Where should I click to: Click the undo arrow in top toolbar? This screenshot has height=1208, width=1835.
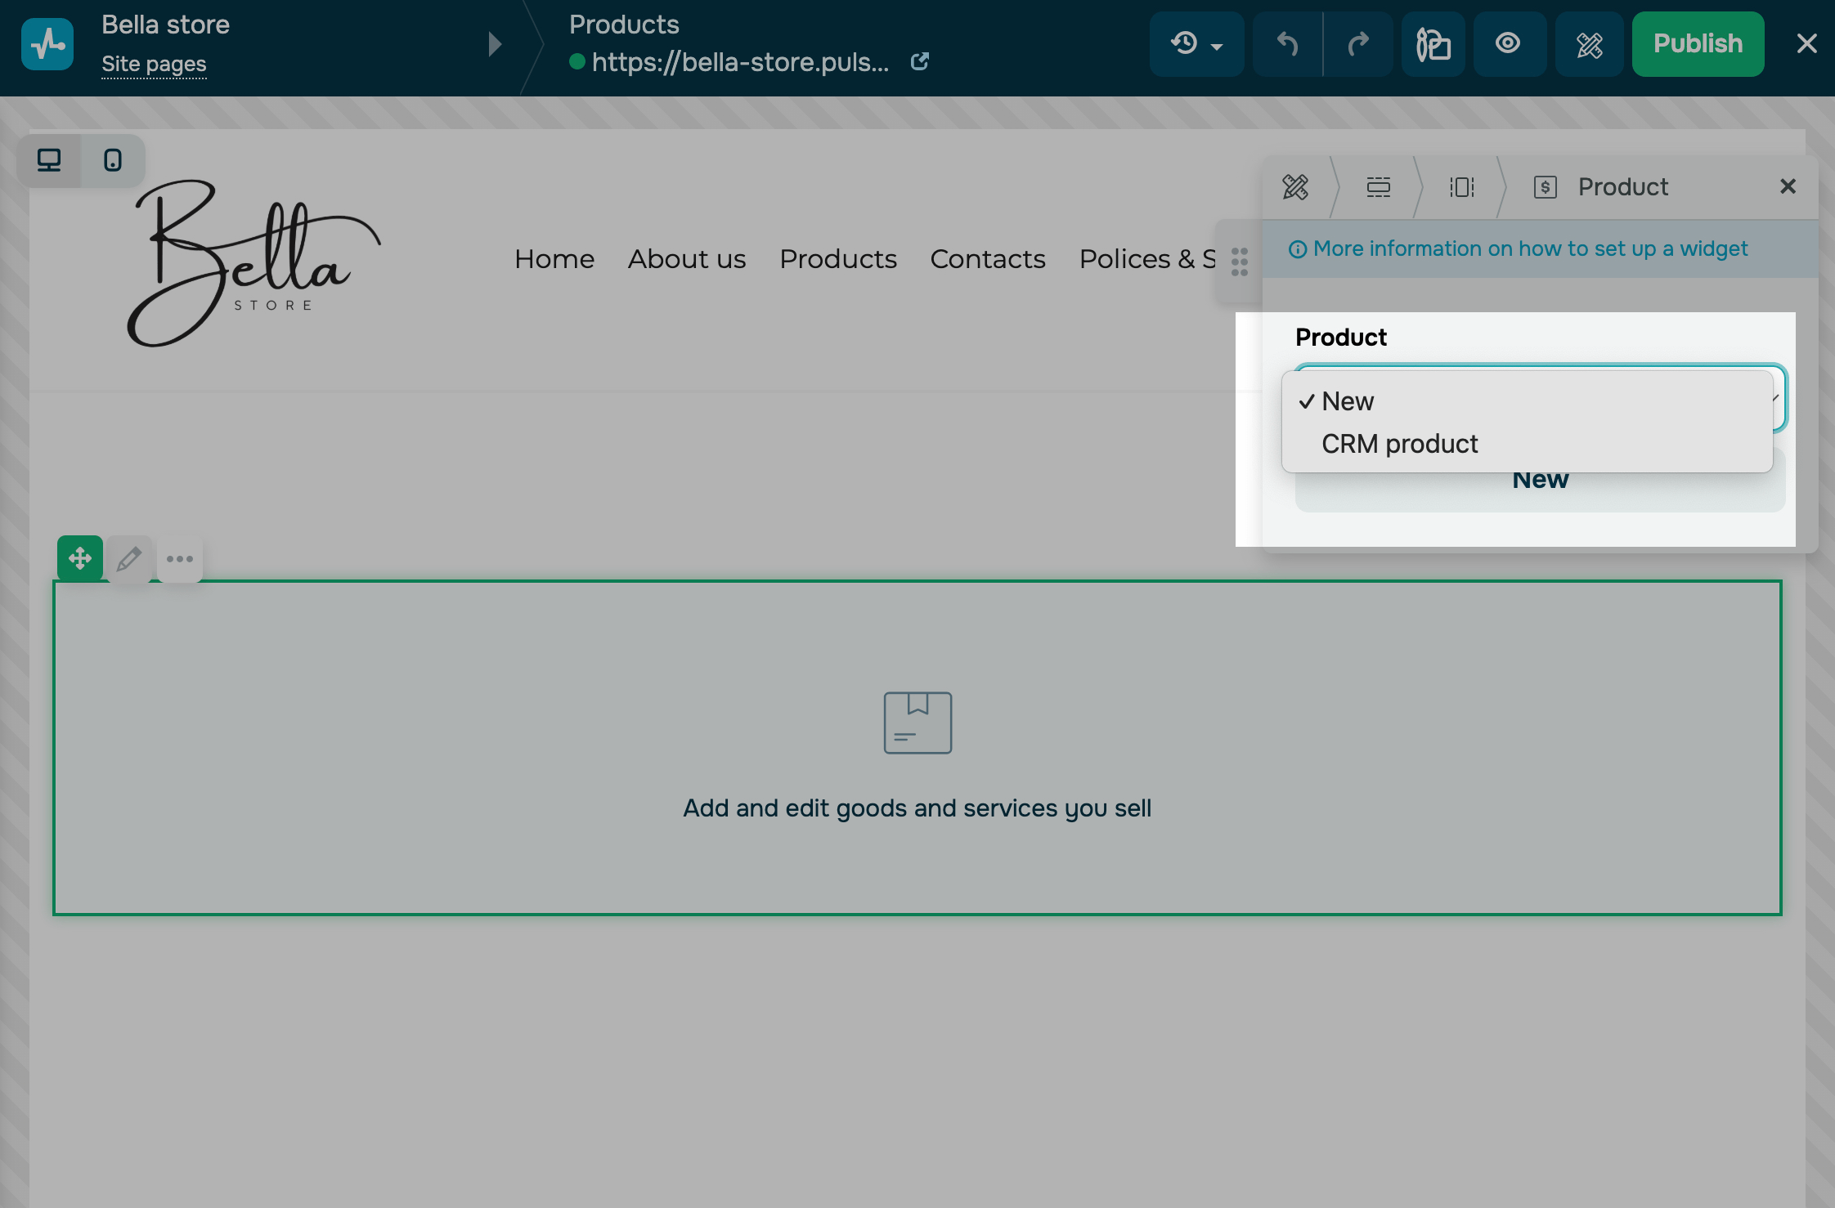click(x=1287, y=44)
